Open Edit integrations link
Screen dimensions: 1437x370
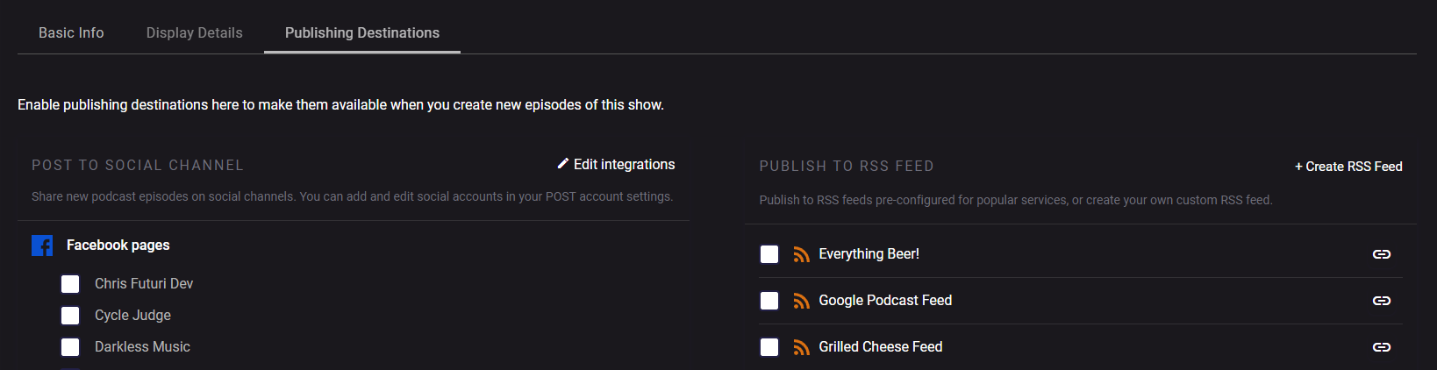pos(624,165)
